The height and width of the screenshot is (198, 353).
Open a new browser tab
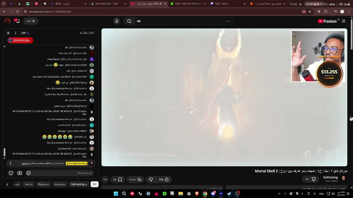(x=291, y=4)
